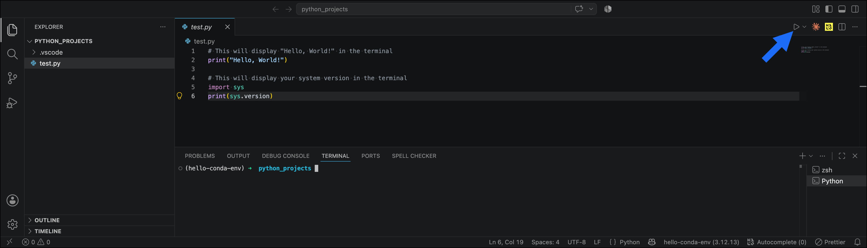Go forward with the right arrow
867x248 pixels.
(288, 9)
